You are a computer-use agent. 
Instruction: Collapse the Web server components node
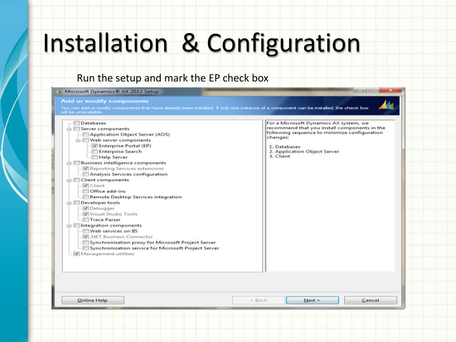point(78,140)
